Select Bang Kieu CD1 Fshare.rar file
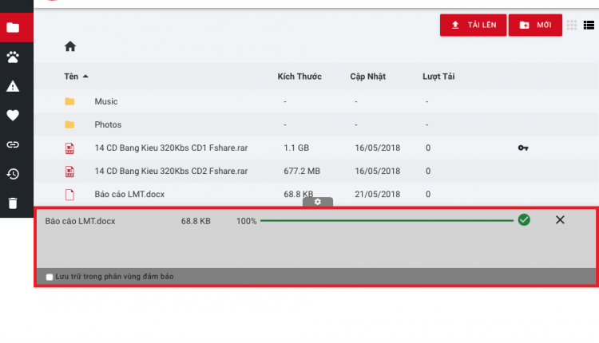This screenshot has height=343, width=599. pos(171,148)
